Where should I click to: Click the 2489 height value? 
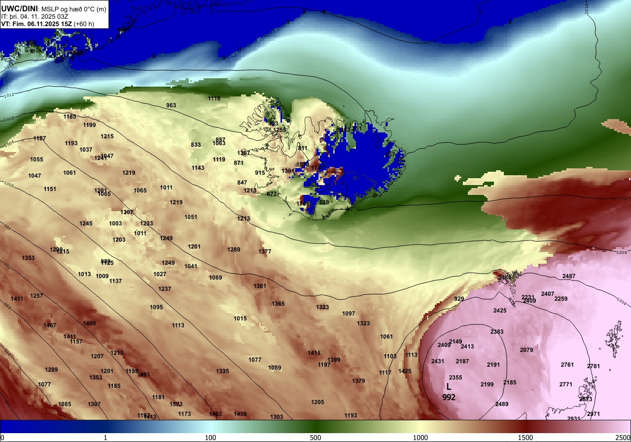(501, 404)
